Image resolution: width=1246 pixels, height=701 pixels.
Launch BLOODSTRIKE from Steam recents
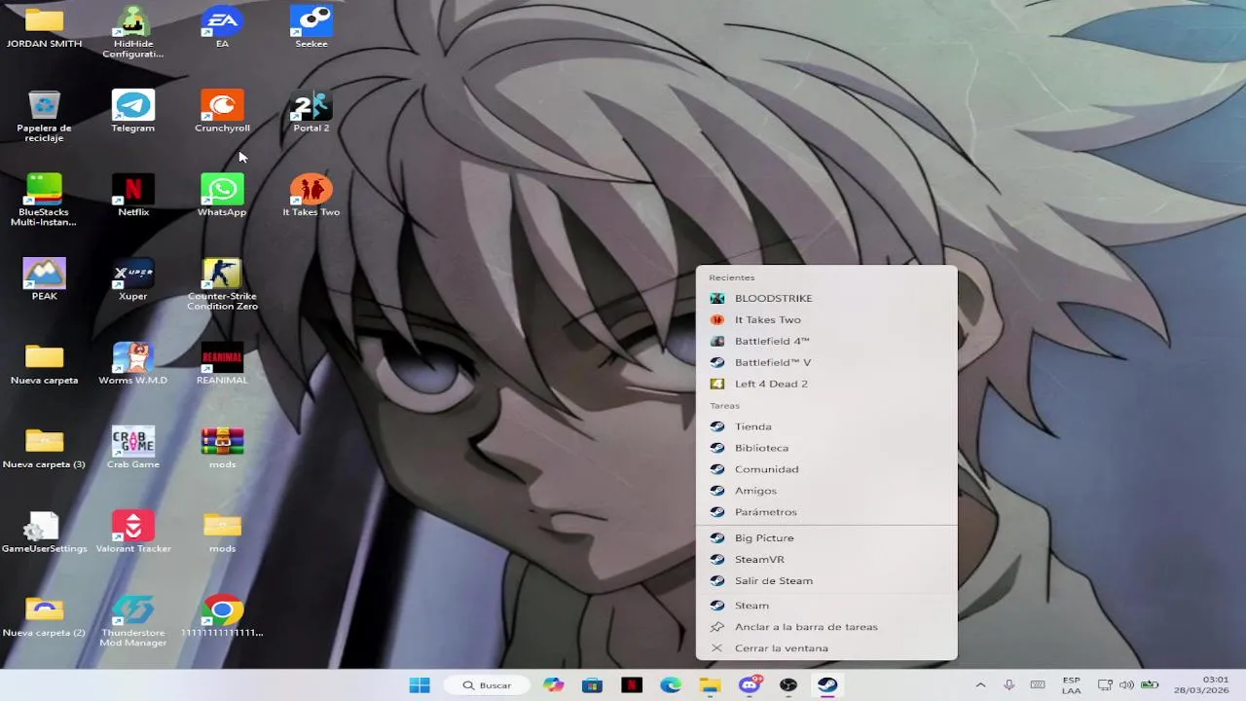[x=826, y=298]
